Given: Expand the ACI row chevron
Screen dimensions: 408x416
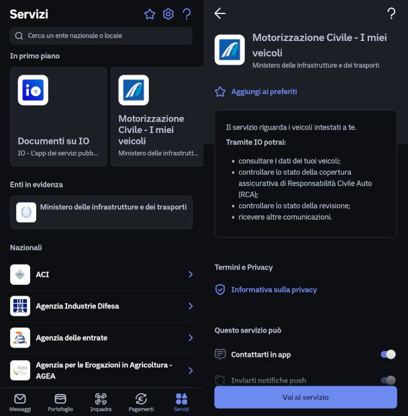Looking at the screenshot, I should [191, 274].
